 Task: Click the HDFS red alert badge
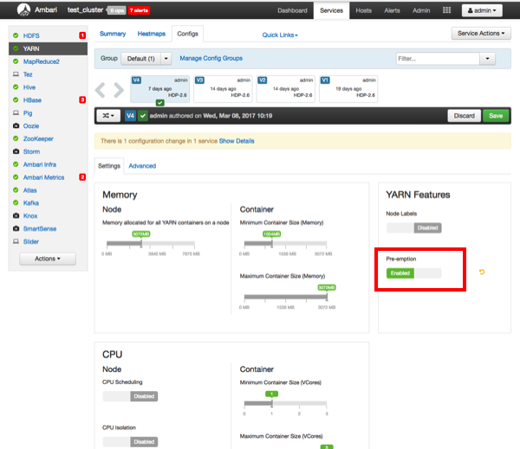click(82, 35)
